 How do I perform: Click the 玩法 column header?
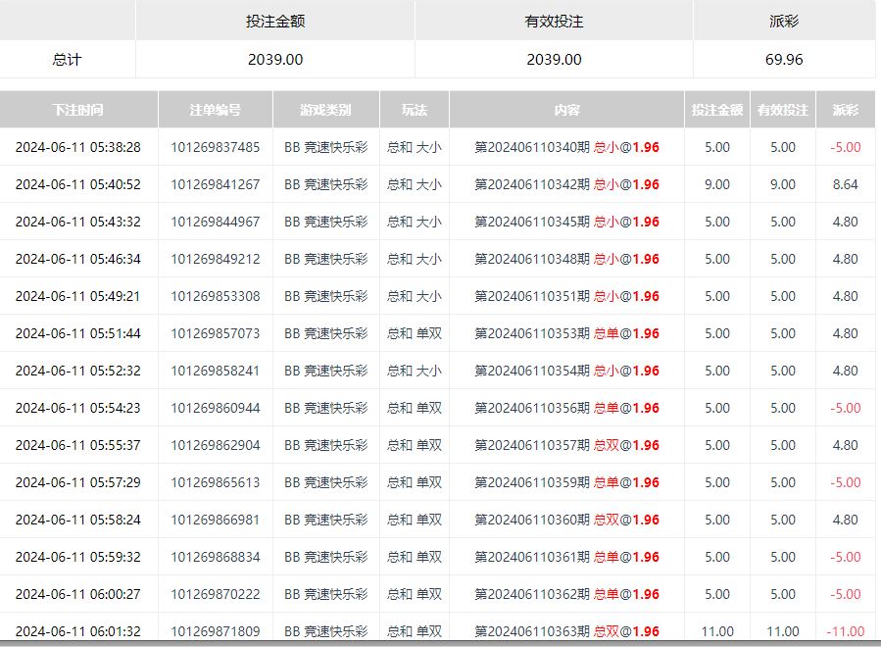(x=414, y=110)
